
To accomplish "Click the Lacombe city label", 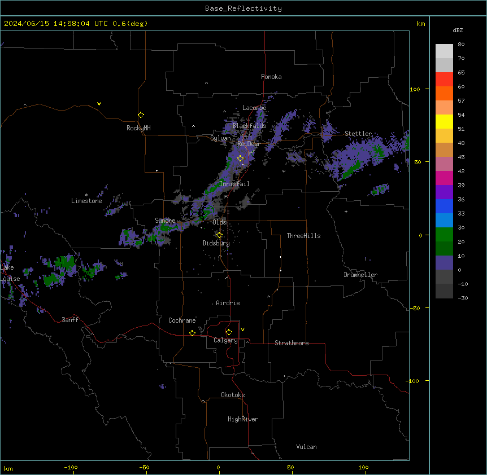I will point(254,108).
